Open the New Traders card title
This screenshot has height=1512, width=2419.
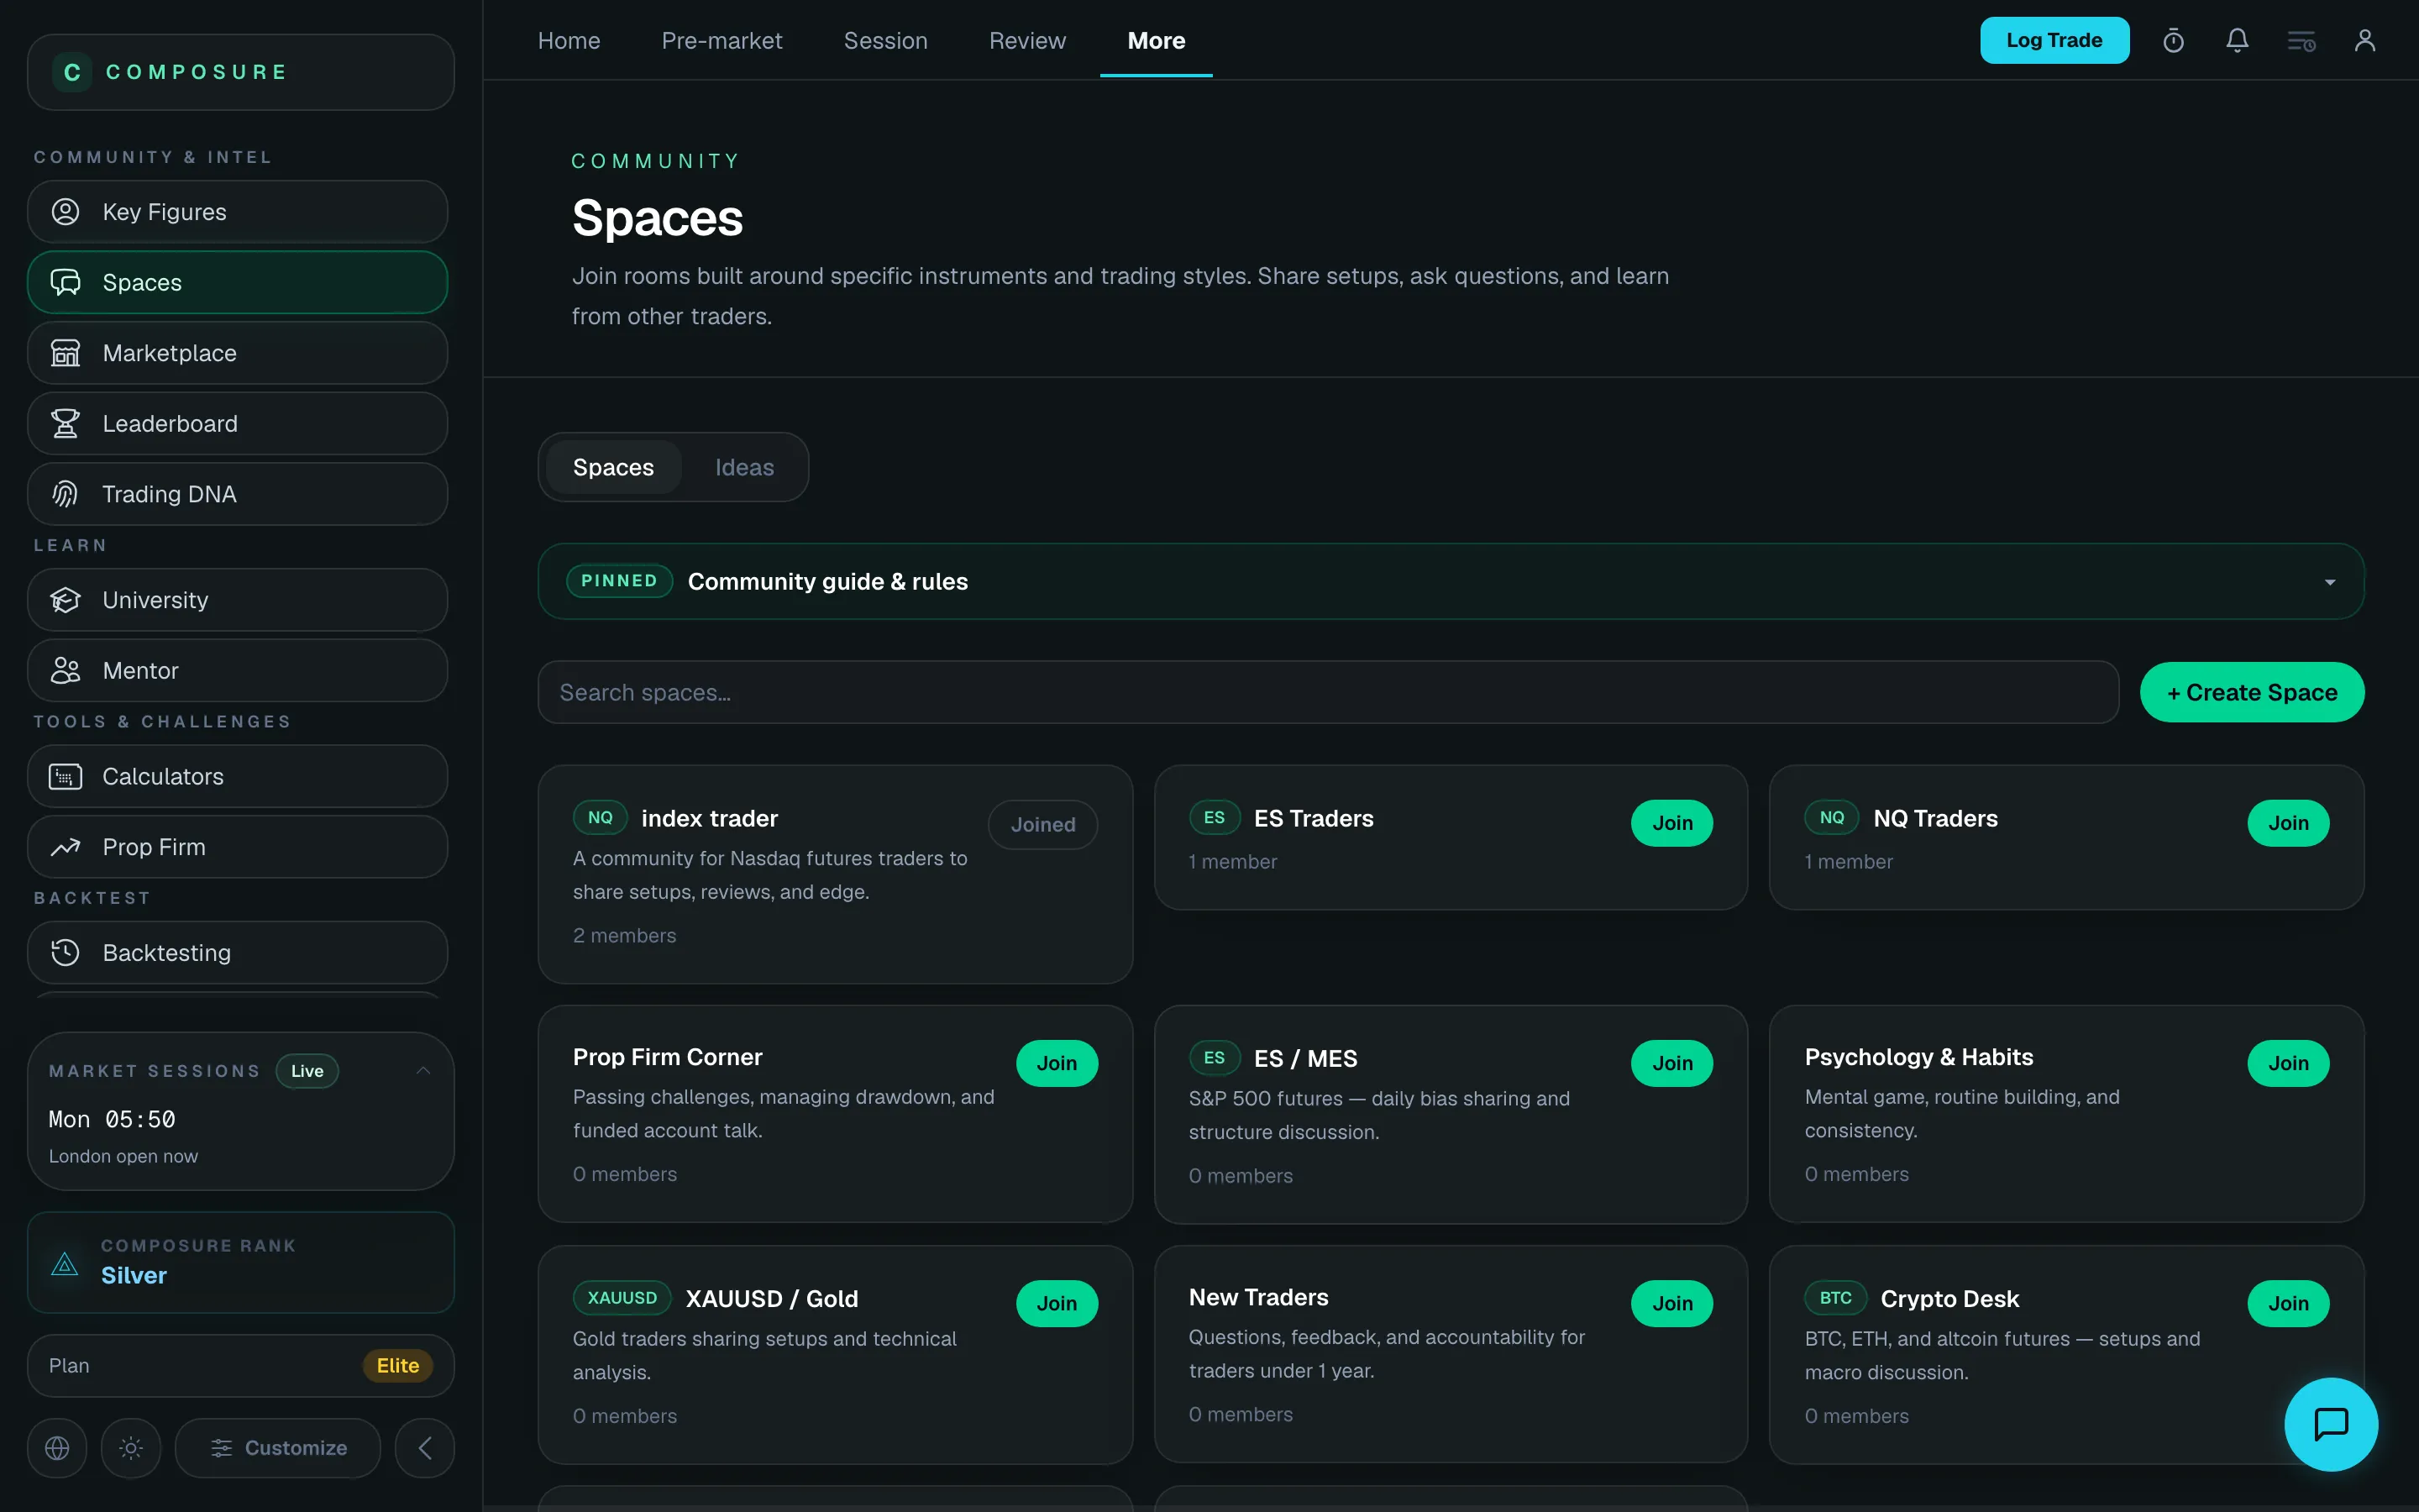tap(1258, 1297)
